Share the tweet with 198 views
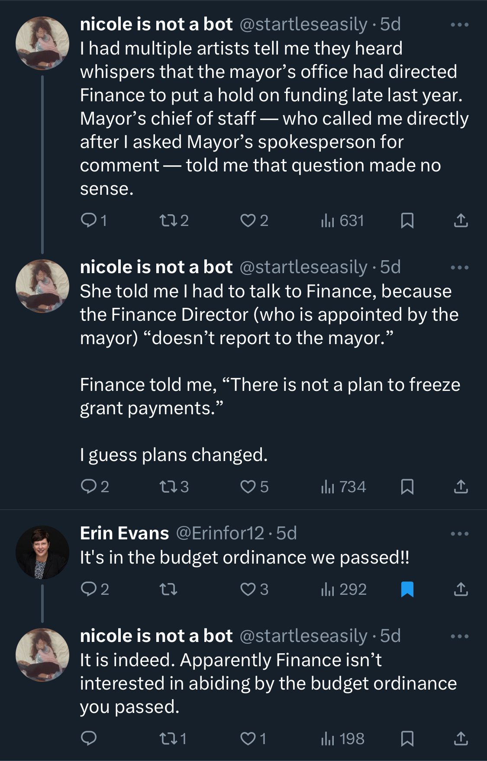This screenshot has width=487, height=761. tap(461, 738)
